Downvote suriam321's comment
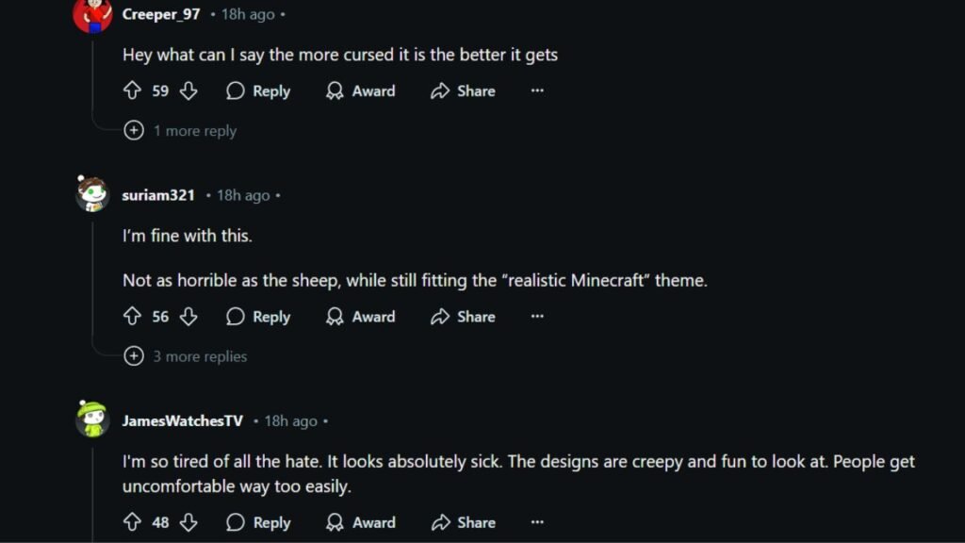Screen dimensions: 965x543 (188, 317)
